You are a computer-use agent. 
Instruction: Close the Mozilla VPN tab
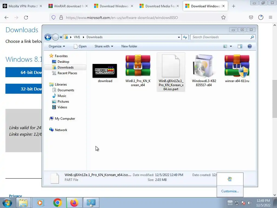click(x=41, y=6)
